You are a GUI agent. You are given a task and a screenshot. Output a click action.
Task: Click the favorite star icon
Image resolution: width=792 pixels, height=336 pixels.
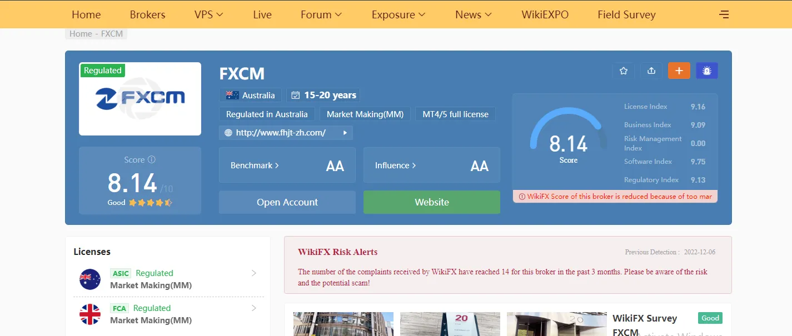(624, 71)
